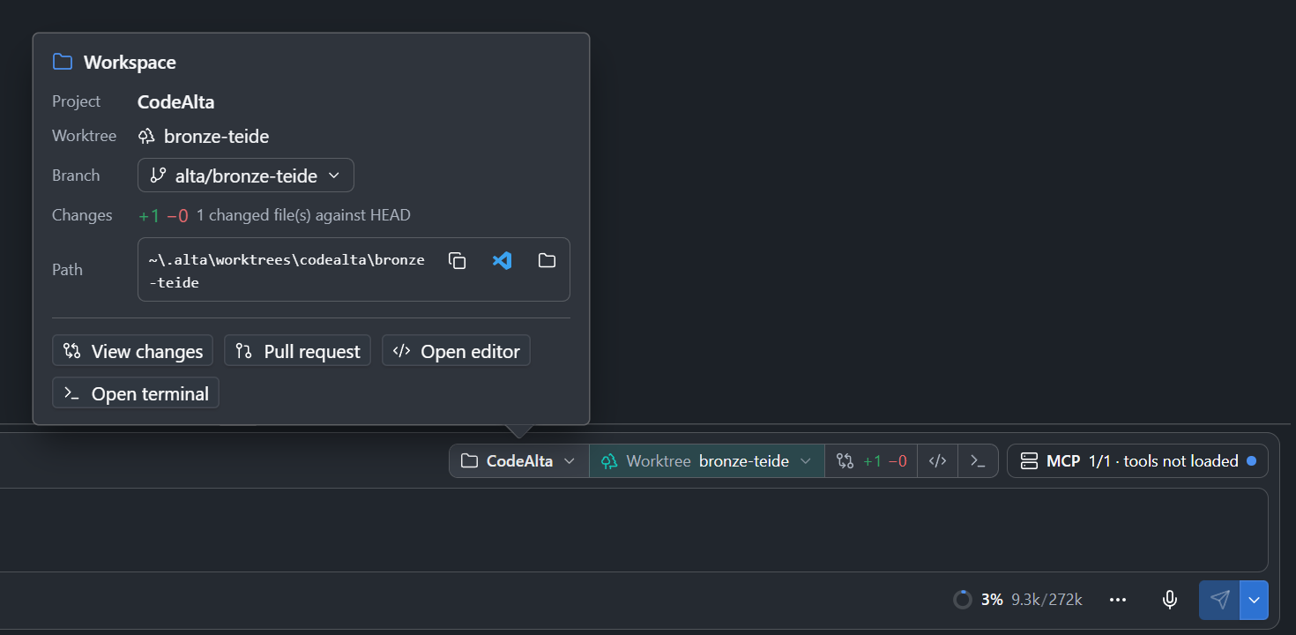
Task: Click the Pull request button
Action: tap(297, 351)
